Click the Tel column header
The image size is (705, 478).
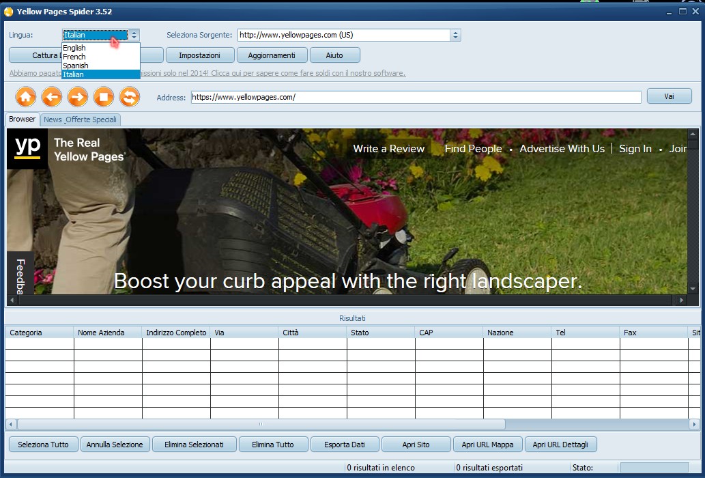click(586, 333)
